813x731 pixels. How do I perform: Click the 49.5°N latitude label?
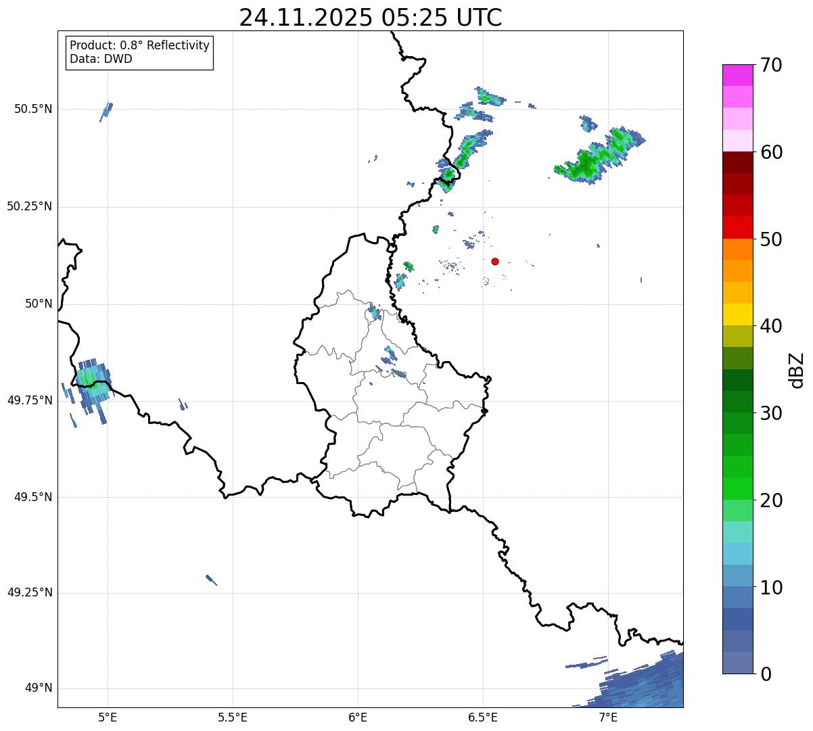(x=32, y=497)
